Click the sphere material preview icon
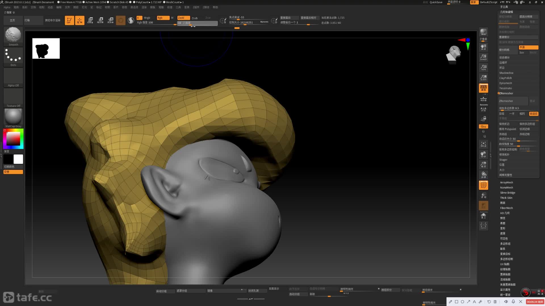Screen dimensions: 545x306 point(121,20)
